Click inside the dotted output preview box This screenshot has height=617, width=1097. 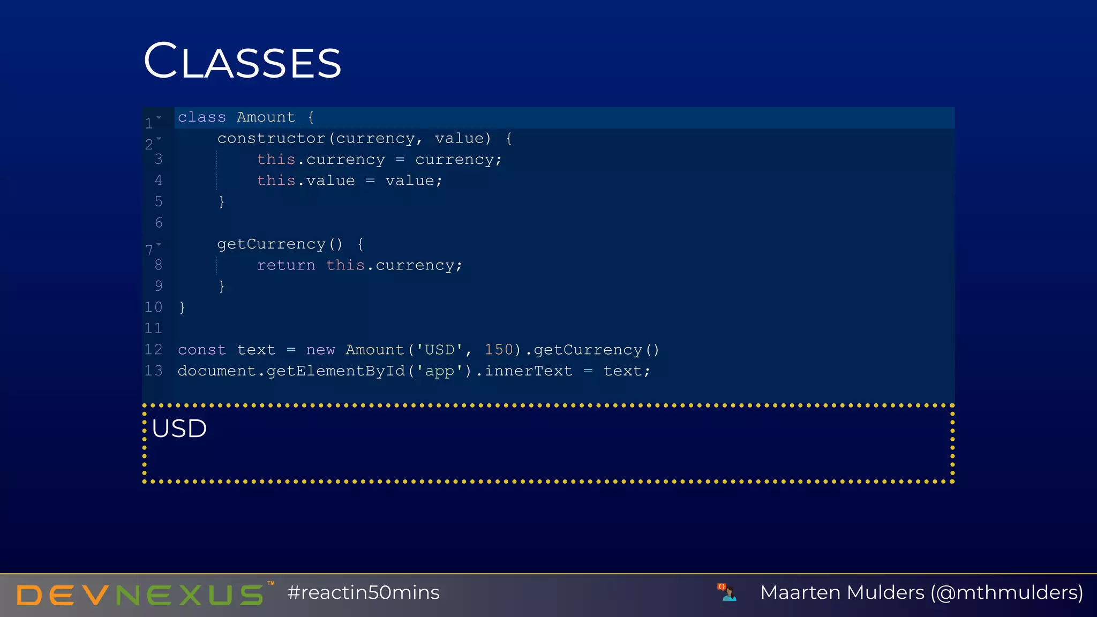[548, 443]
